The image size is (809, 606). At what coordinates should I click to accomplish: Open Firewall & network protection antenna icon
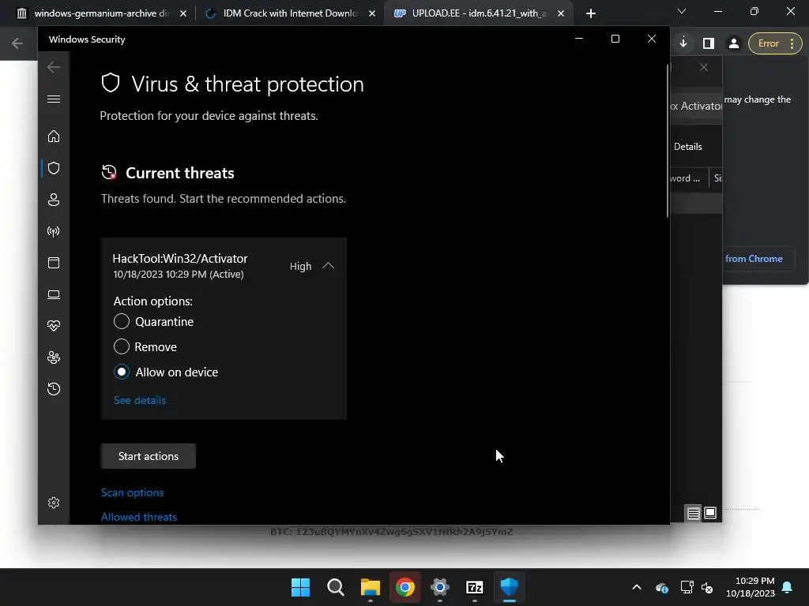pyautogui.click(x=54, y=231)
